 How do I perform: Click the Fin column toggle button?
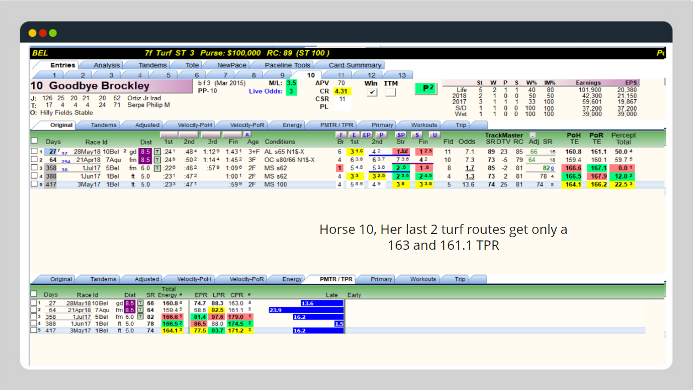click(233, 135)
